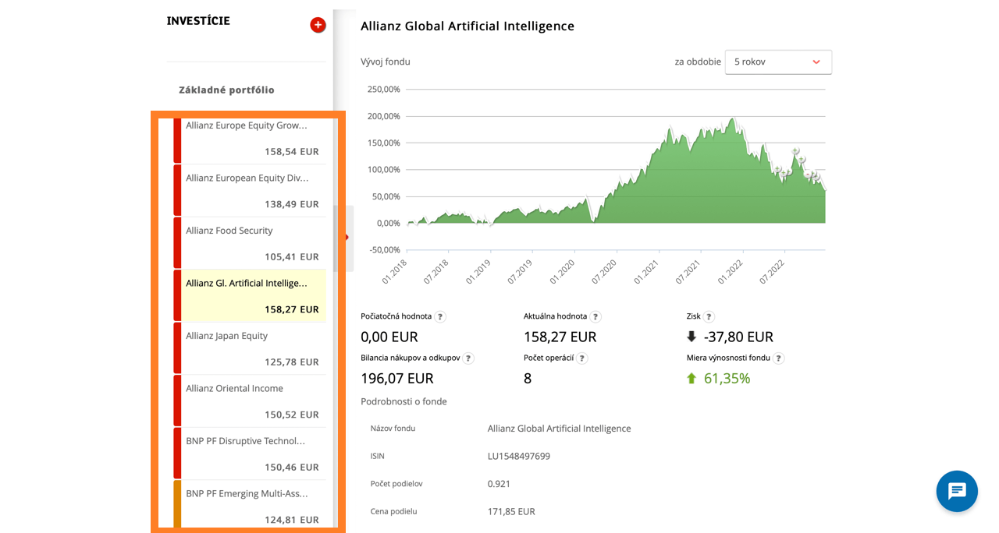Open the blue chat bubble widget
This screenshot has width=999, height=533.
[957, 491]
